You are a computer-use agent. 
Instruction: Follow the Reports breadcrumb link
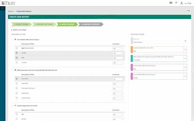[x=11, y=11]
